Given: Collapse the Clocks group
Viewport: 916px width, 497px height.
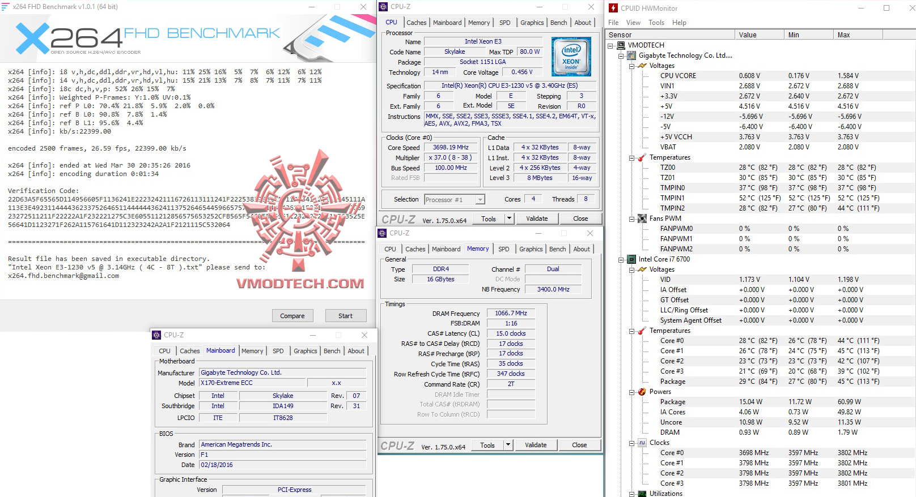Looking at the screenshot, I should [x=631, y=443].
